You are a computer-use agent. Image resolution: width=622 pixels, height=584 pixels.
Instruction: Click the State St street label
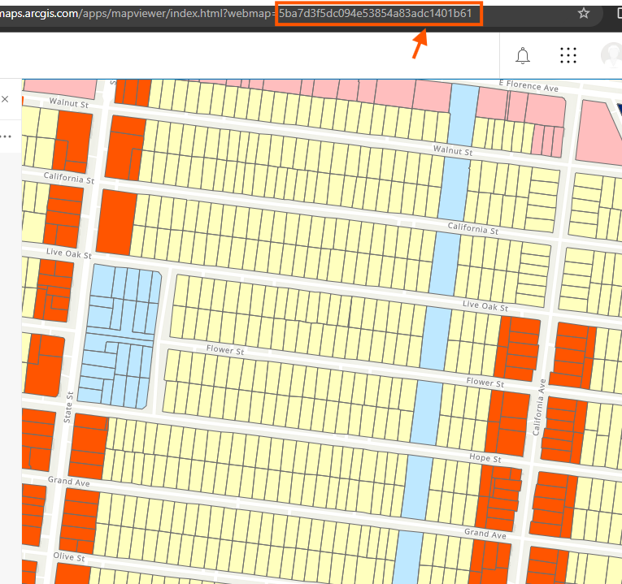coord(70,406)
